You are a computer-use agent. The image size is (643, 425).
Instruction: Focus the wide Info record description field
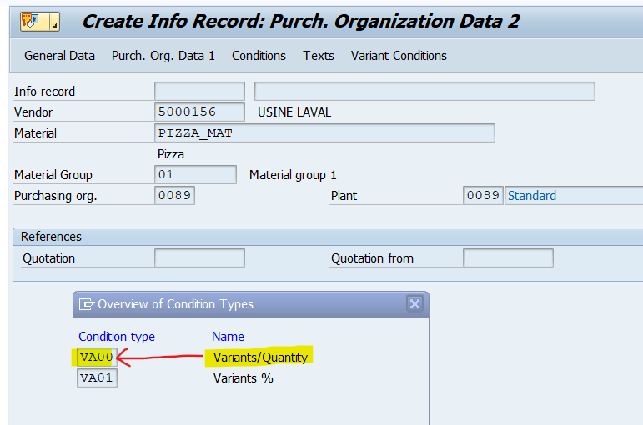[x=424, y=92]
